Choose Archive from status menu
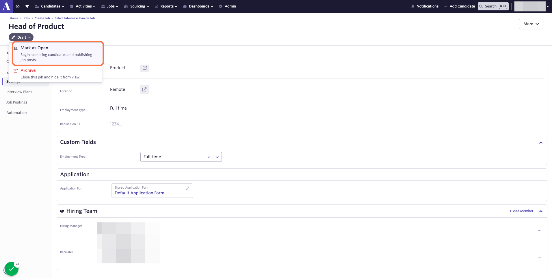This screenshot has width=552, height=278. [55, 74]
